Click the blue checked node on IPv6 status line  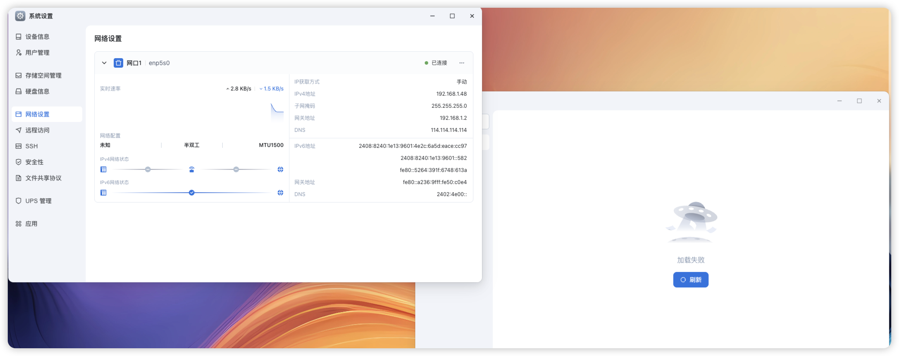(x=192, y=193)
